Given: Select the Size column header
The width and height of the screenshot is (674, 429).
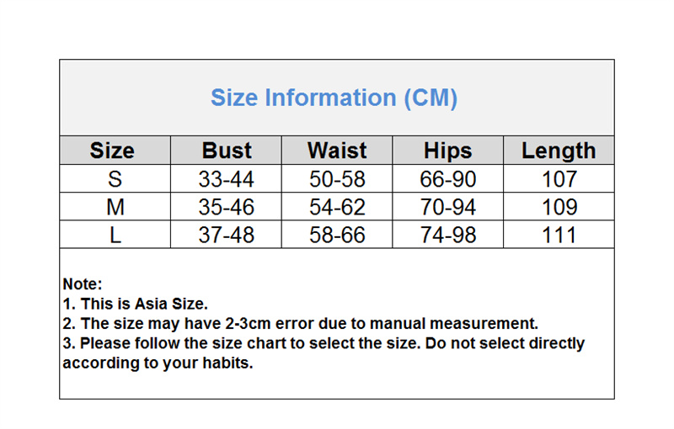Looking at the screenshot, I should [x=112, y=151].
